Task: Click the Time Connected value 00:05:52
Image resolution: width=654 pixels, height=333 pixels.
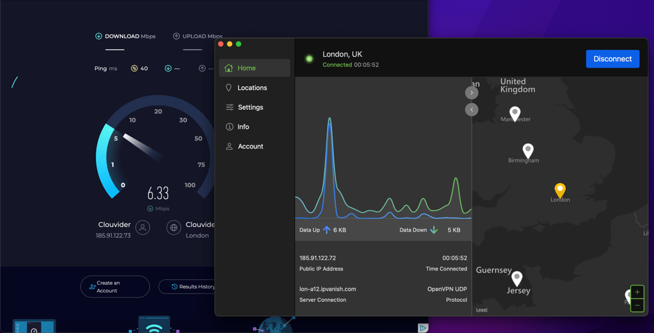Action: (x=455, y=258)
